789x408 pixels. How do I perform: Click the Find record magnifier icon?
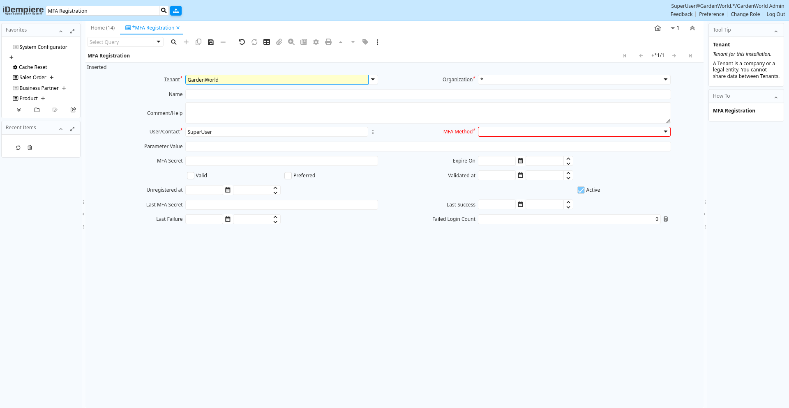[x=174, y=42]
